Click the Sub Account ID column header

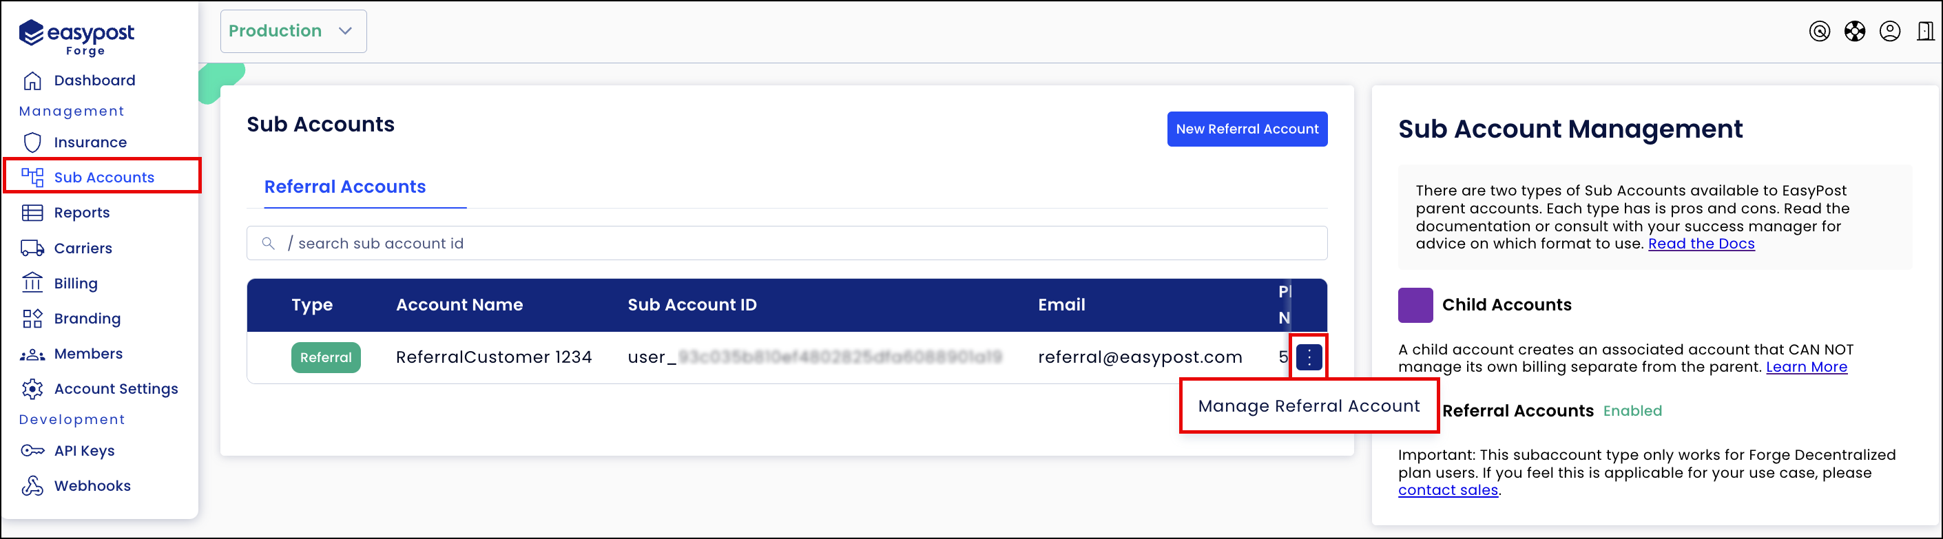[692, 304]
